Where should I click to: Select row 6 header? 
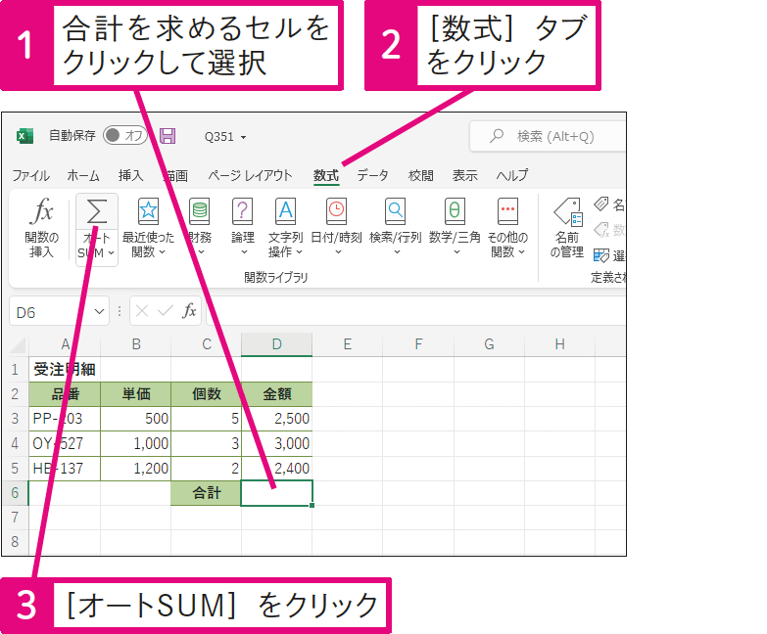[x=15, y=493]
